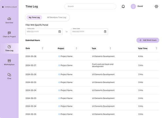Screen dimensions: 166x118
Task: Switch to All Members Time Log tab
Action: 56,17
